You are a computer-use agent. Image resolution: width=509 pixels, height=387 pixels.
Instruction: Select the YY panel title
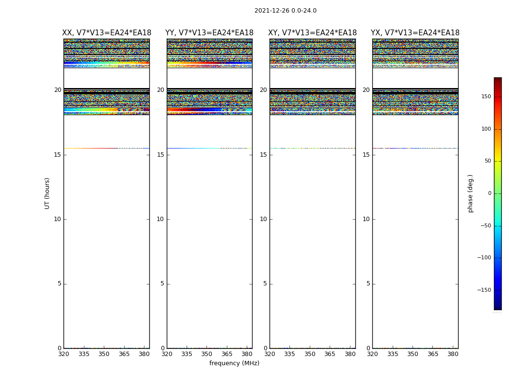tap(209, 33)
